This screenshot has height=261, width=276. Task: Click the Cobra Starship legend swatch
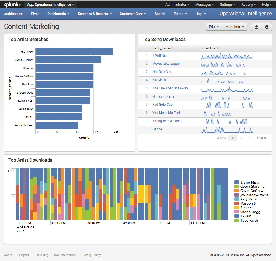pos(237,186)
